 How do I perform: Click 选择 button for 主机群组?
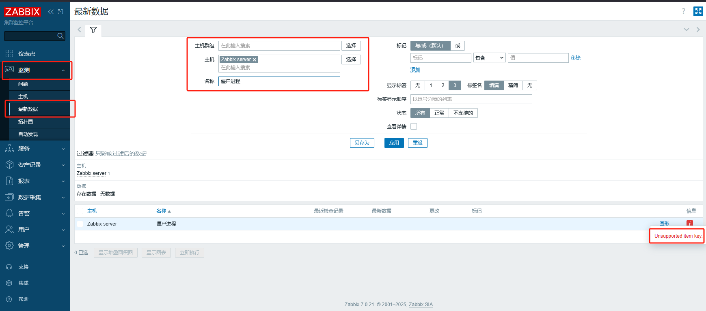(x=351, y=46)
